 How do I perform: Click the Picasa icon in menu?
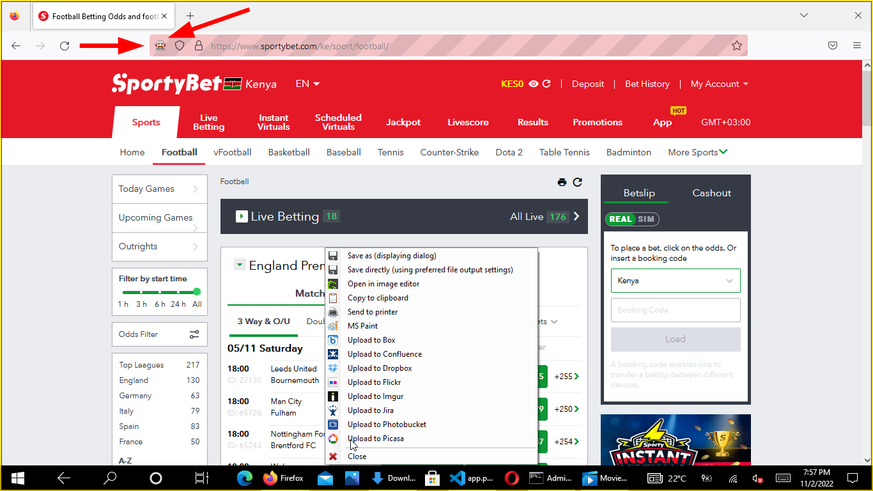pos(333,439)
